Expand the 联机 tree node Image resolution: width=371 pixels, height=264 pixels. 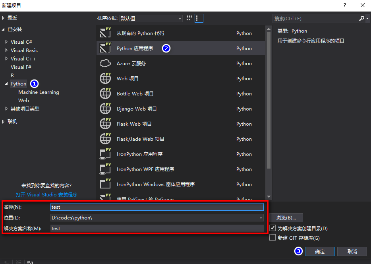[x=3, y=121]
